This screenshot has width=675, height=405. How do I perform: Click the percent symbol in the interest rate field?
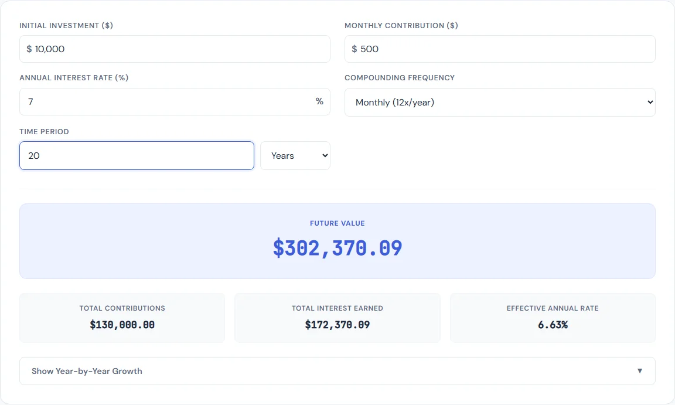click(319, 101)
